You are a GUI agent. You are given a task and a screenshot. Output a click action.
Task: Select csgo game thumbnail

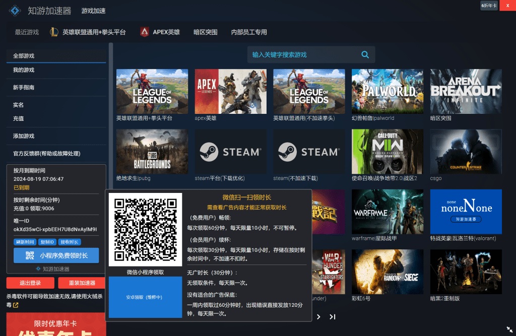[466, 152]
